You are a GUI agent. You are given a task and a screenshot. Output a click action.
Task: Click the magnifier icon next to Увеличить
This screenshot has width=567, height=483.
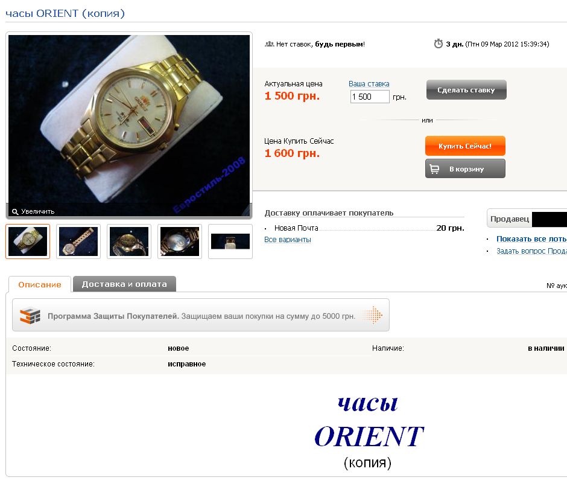[15, 212]
